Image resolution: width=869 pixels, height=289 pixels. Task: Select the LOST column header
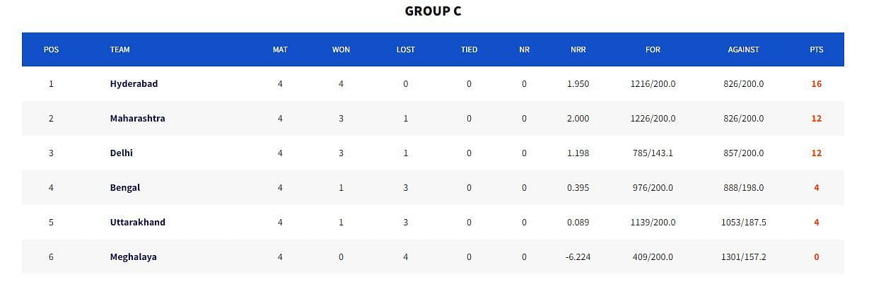405,49
